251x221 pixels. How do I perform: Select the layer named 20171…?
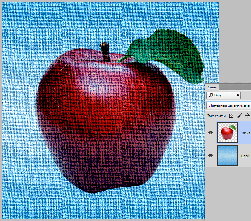click(246, 133)
